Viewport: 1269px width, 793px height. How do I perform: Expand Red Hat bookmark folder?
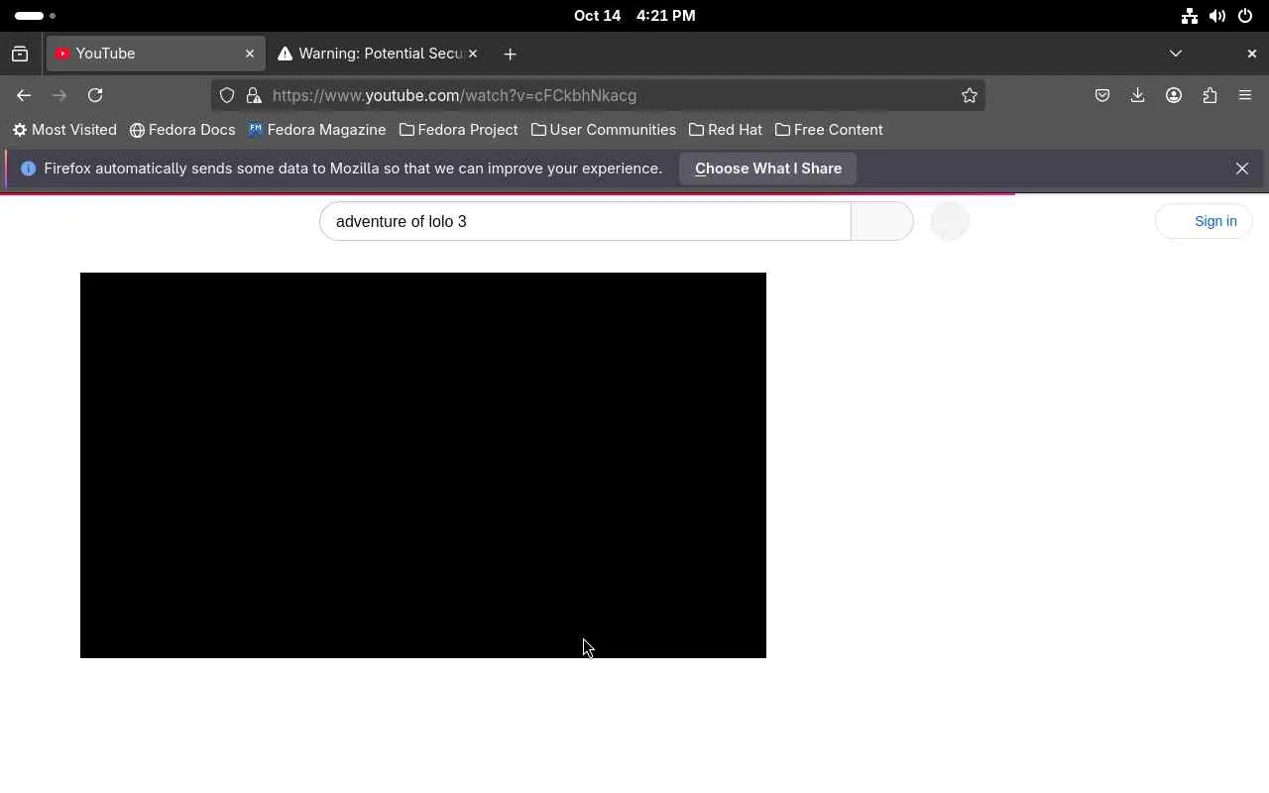click(726, 130)
